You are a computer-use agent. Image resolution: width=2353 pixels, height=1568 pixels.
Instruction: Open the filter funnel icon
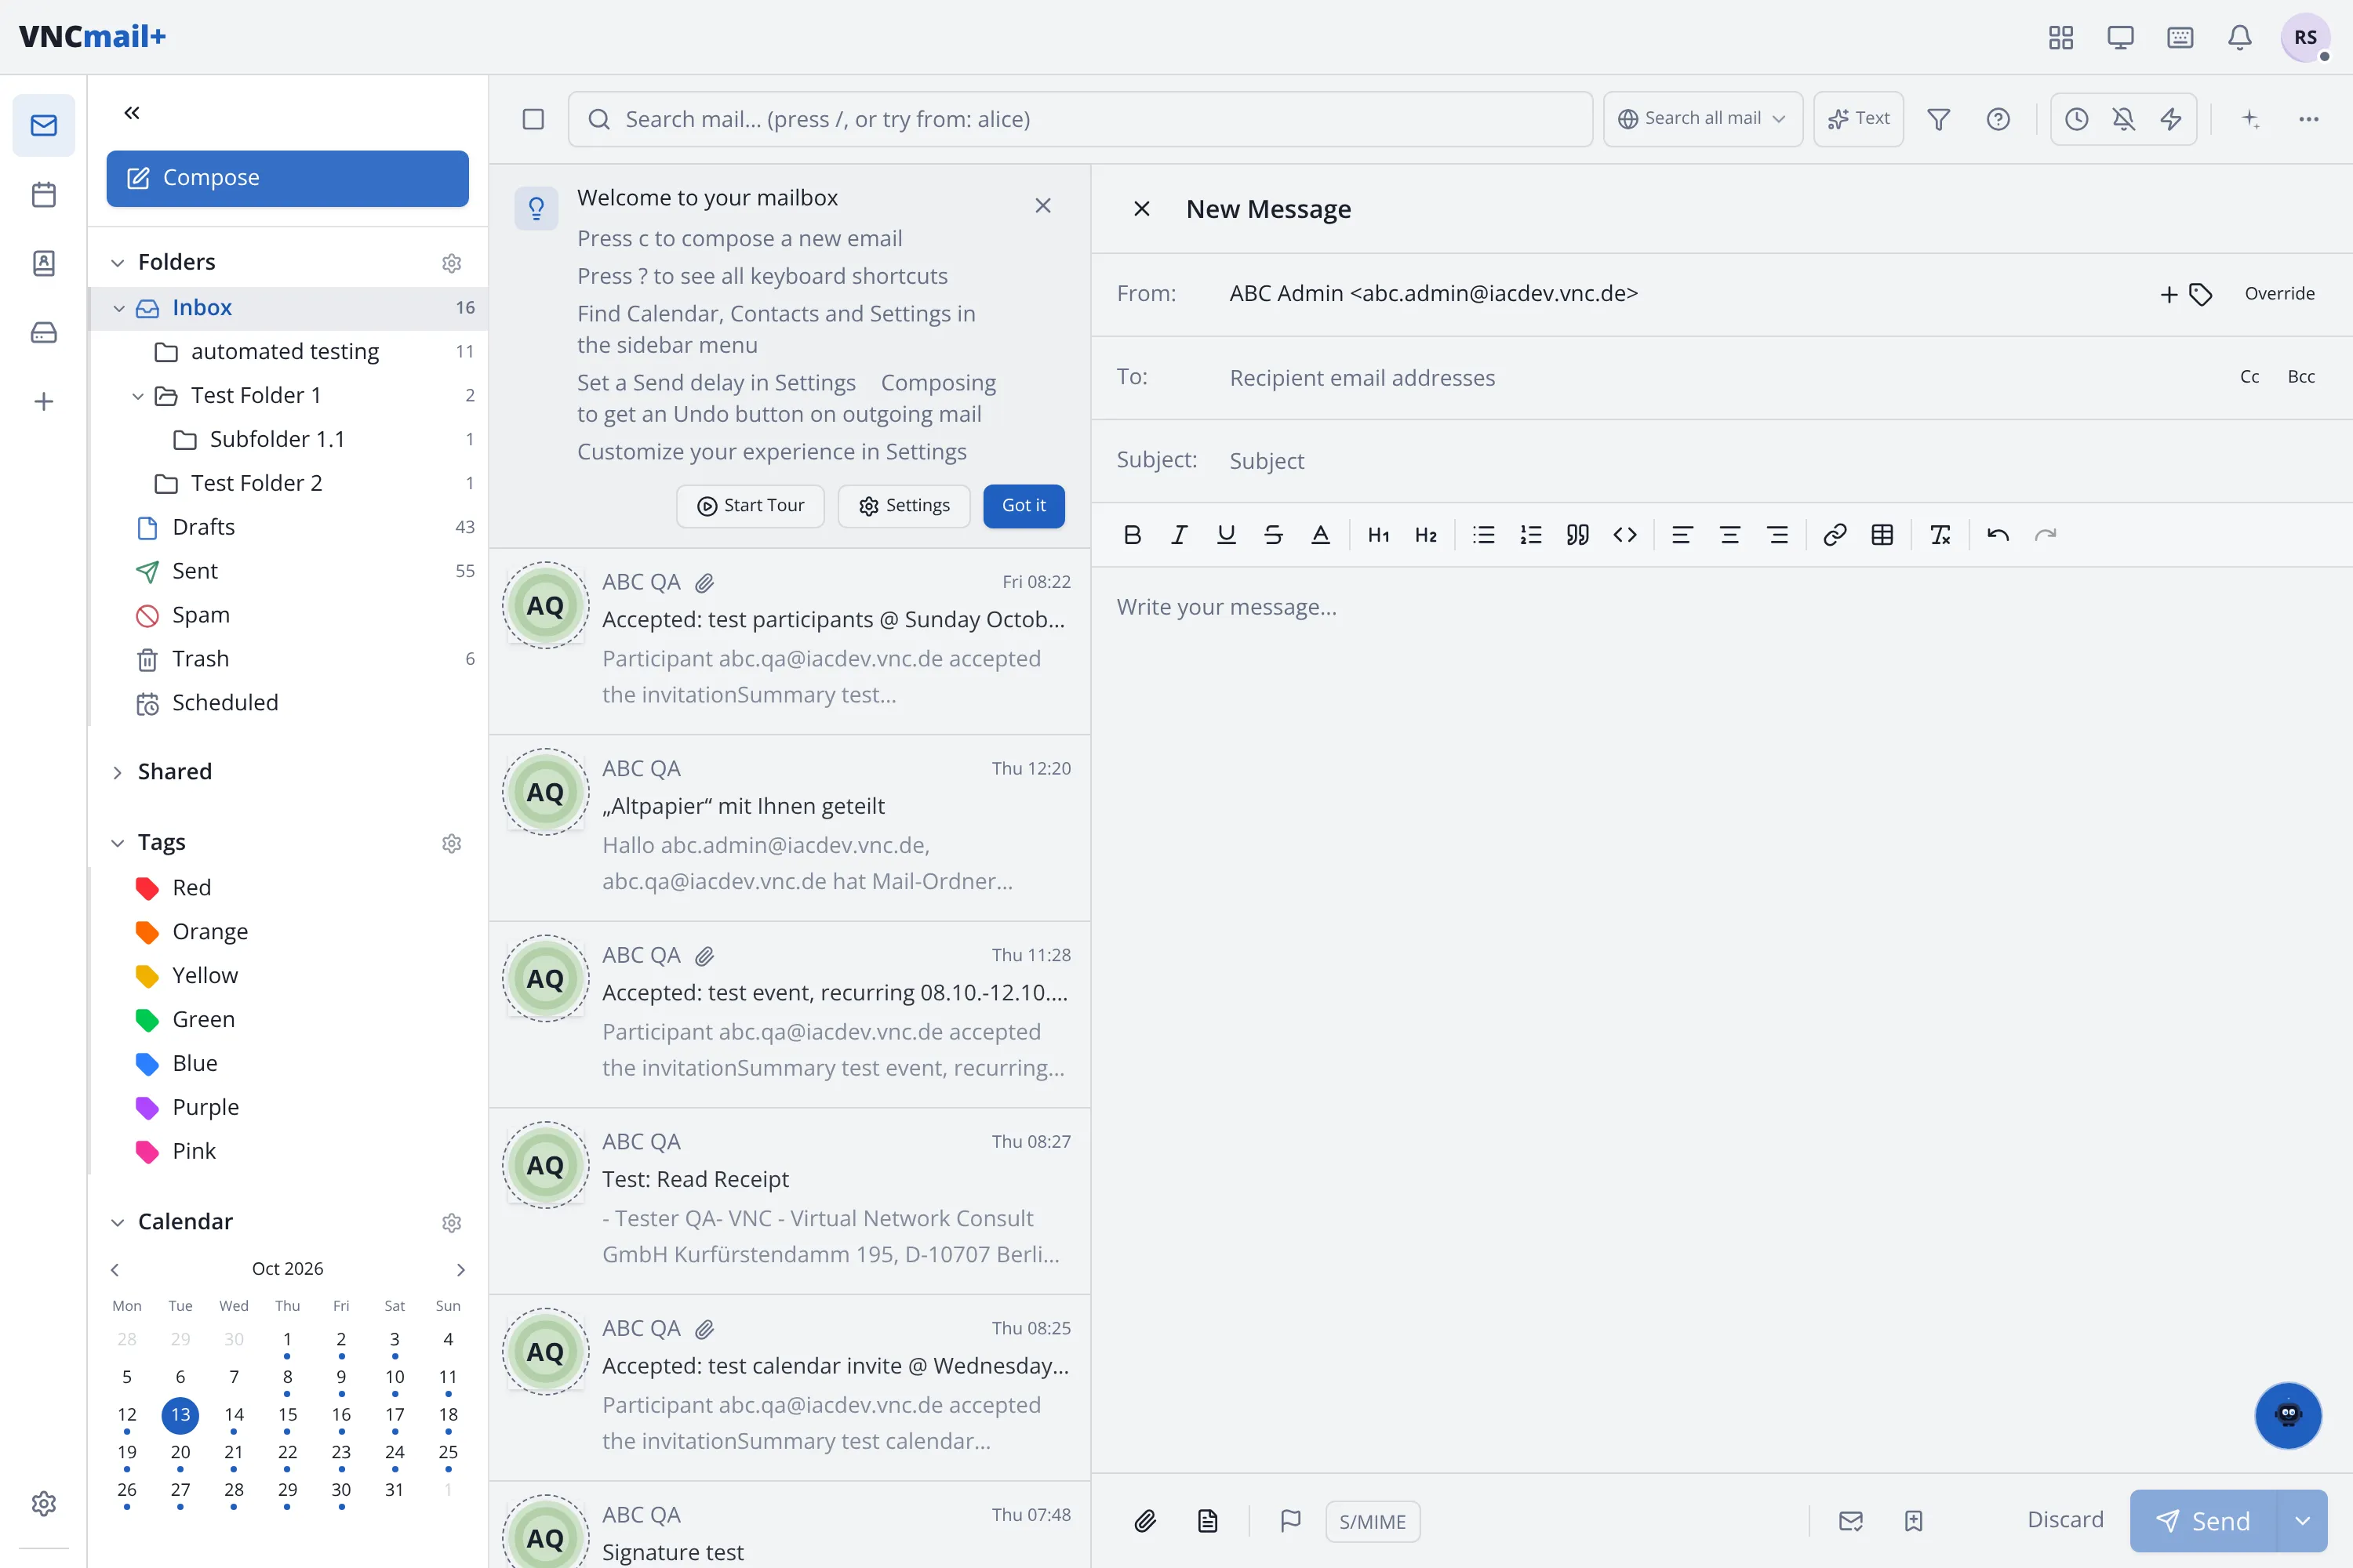pos(1939,119)
